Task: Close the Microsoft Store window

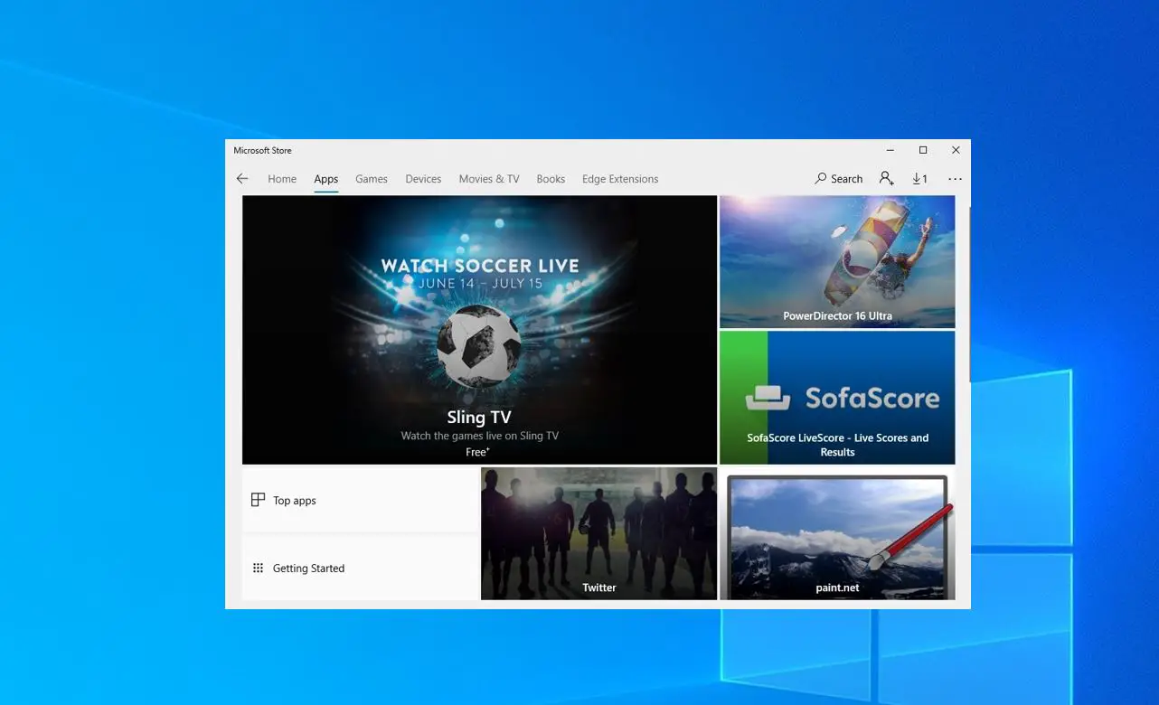Action: point(956,150)
